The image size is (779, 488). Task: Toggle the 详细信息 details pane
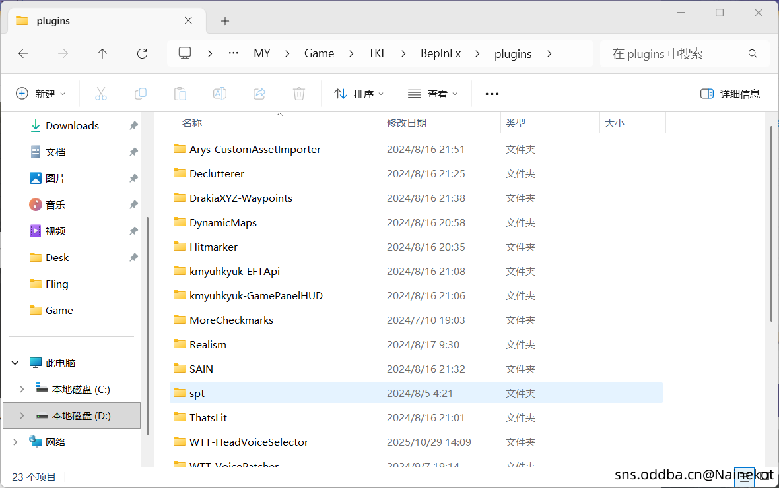(x=730, y=94)
